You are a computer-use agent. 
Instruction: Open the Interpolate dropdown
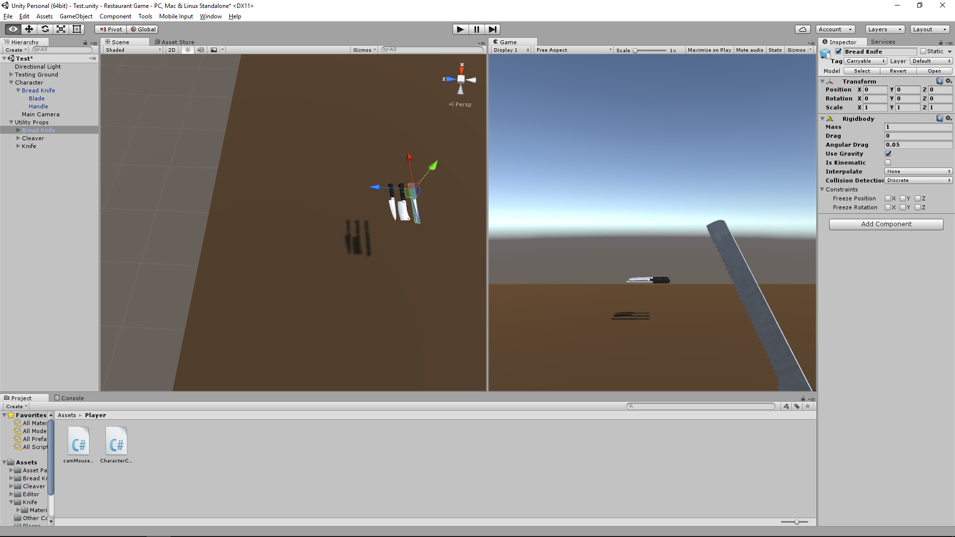(918, 172)
